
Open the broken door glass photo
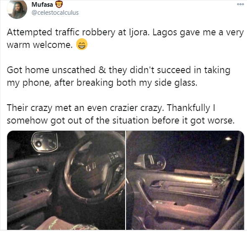tap(185, 180)
